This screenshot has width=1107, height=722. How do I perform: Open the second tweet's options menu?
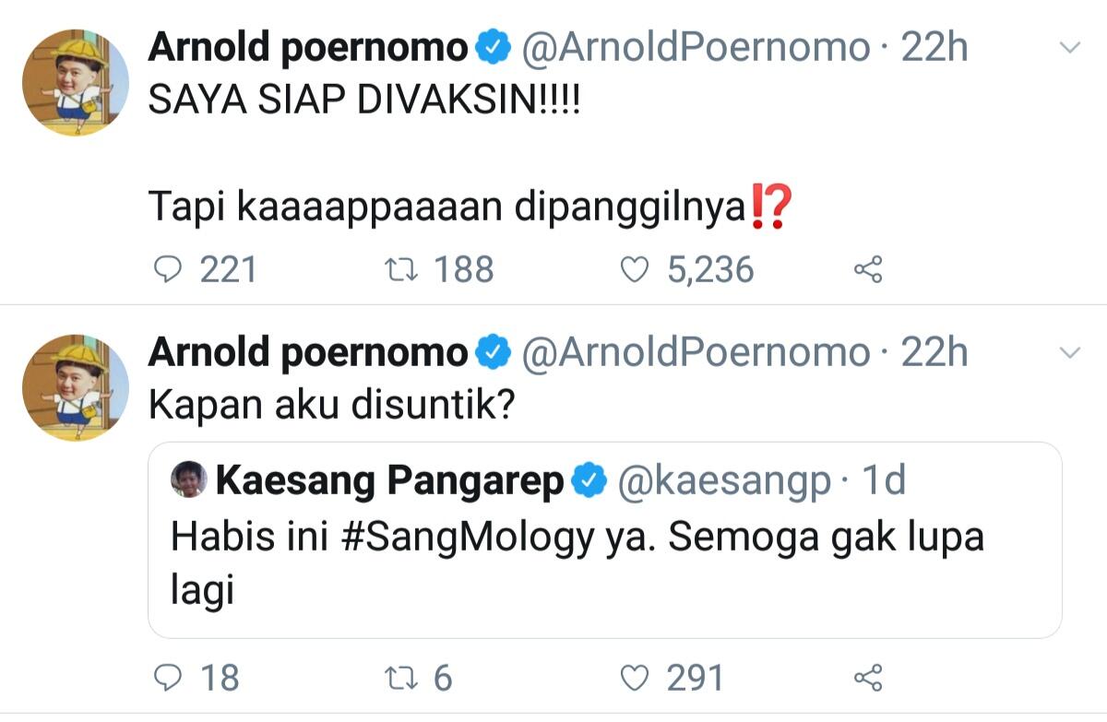point(1069,351)
